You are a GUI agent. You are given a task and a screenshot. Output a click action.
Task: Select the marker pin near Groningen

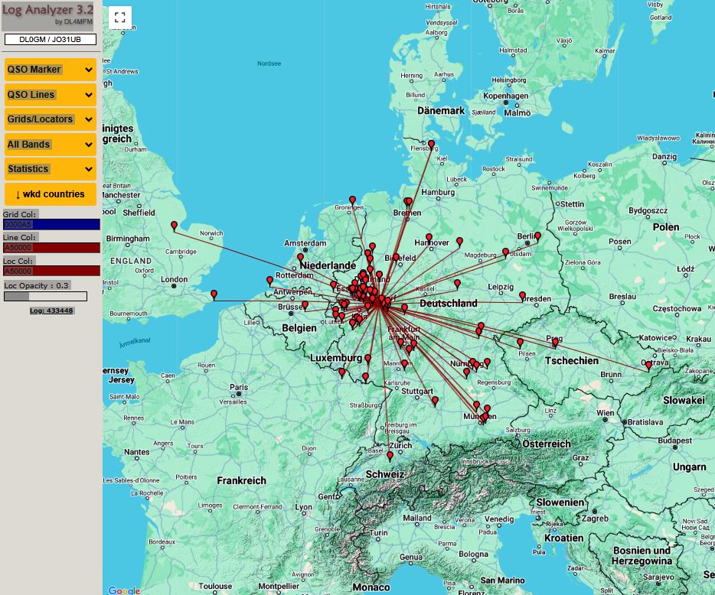[352, 201]
